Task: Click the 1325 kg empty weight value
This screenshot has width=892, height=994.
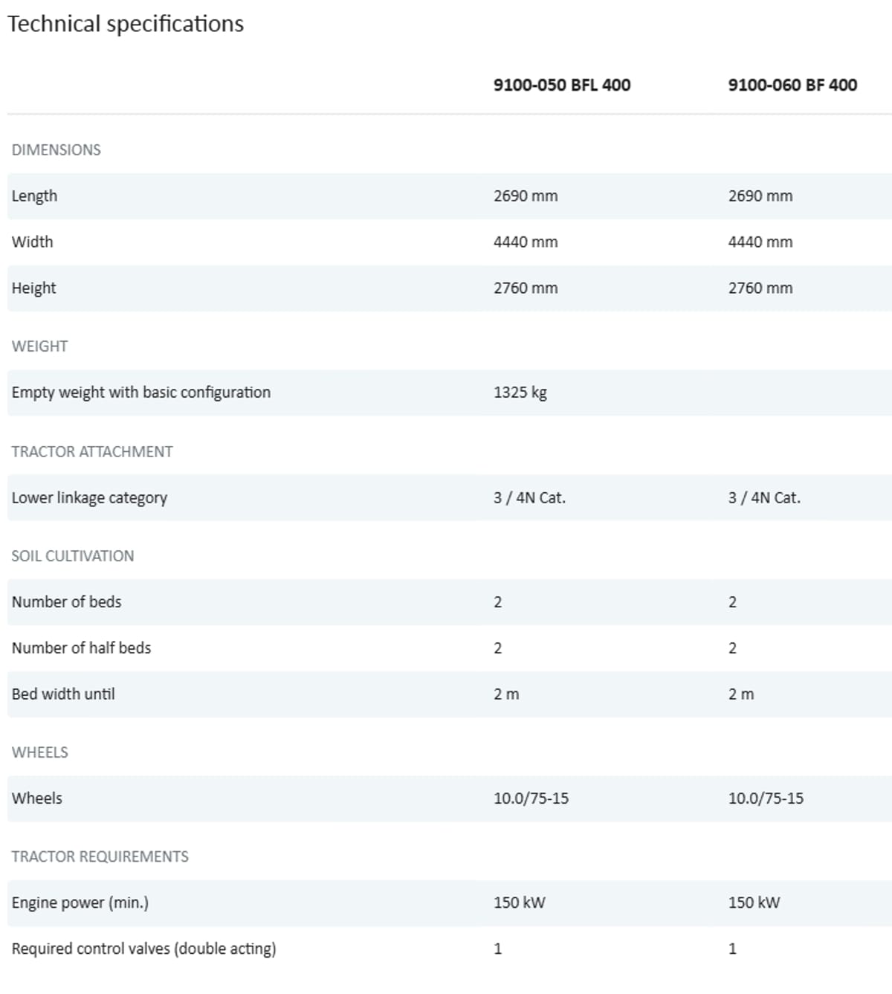Action: (x=520, y=392)
